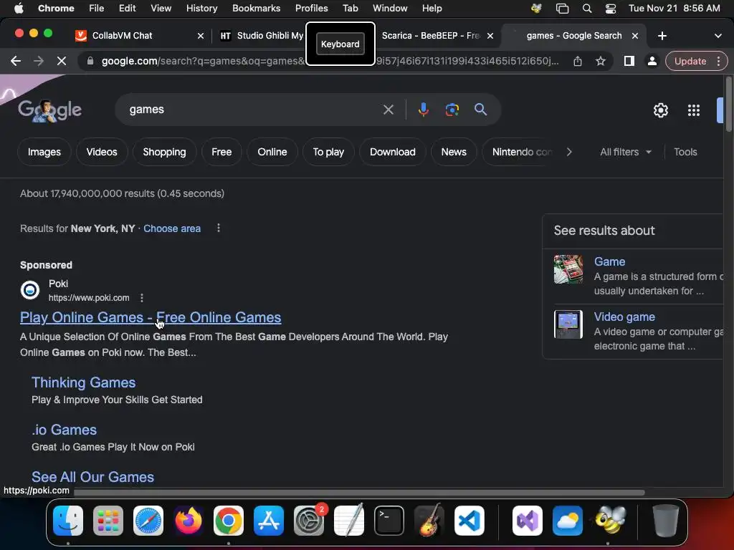Viewport: 734px width, 550px height.
Task: Open the Weather app in the dock
Action: coord(568,521)
